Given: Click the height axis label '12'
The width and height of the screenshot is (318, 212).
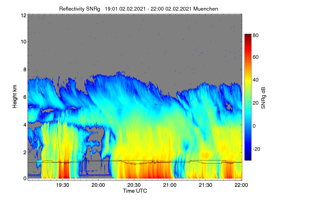Looking at the screenshot, I should coord(24,15).
